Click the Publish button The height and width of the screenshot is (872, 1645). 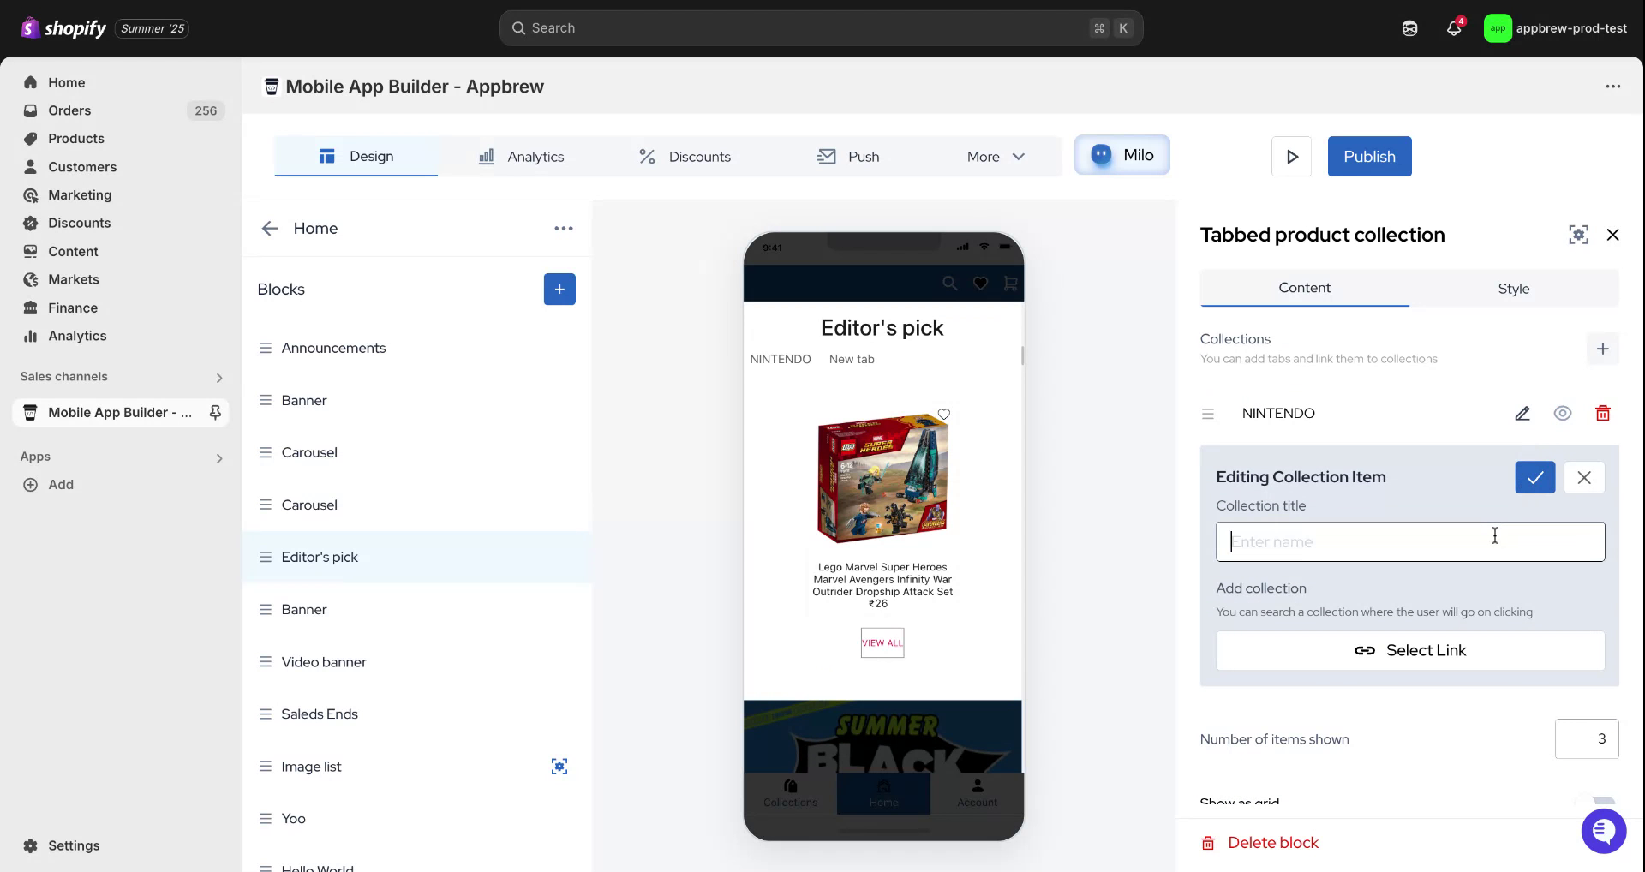tap(1368, 157)
